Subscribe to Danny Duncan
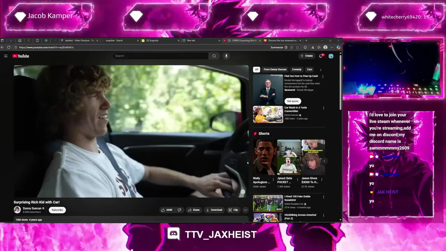Viewport: 446px width, 251px height. point(57,210)
